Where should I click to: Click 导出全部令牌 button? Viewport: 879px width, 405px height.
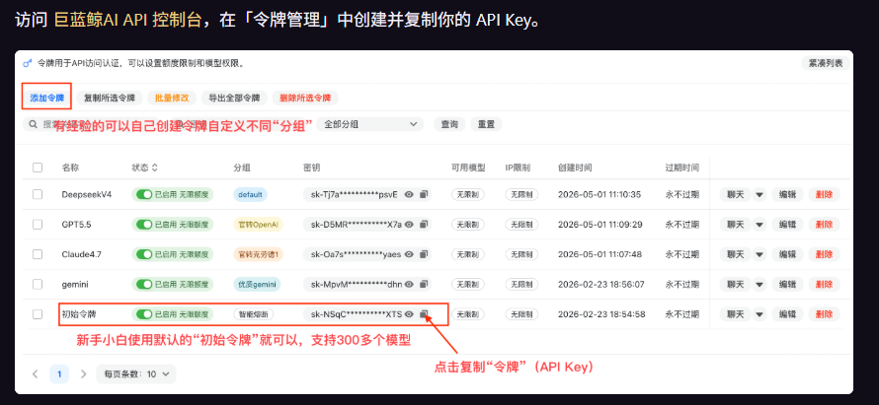coord(234,98)
